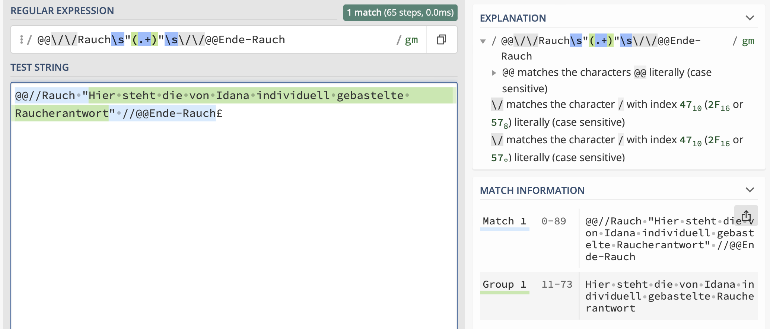Click the Match 1 full match text
Viewport: 770px width, 329px height.
669,239
